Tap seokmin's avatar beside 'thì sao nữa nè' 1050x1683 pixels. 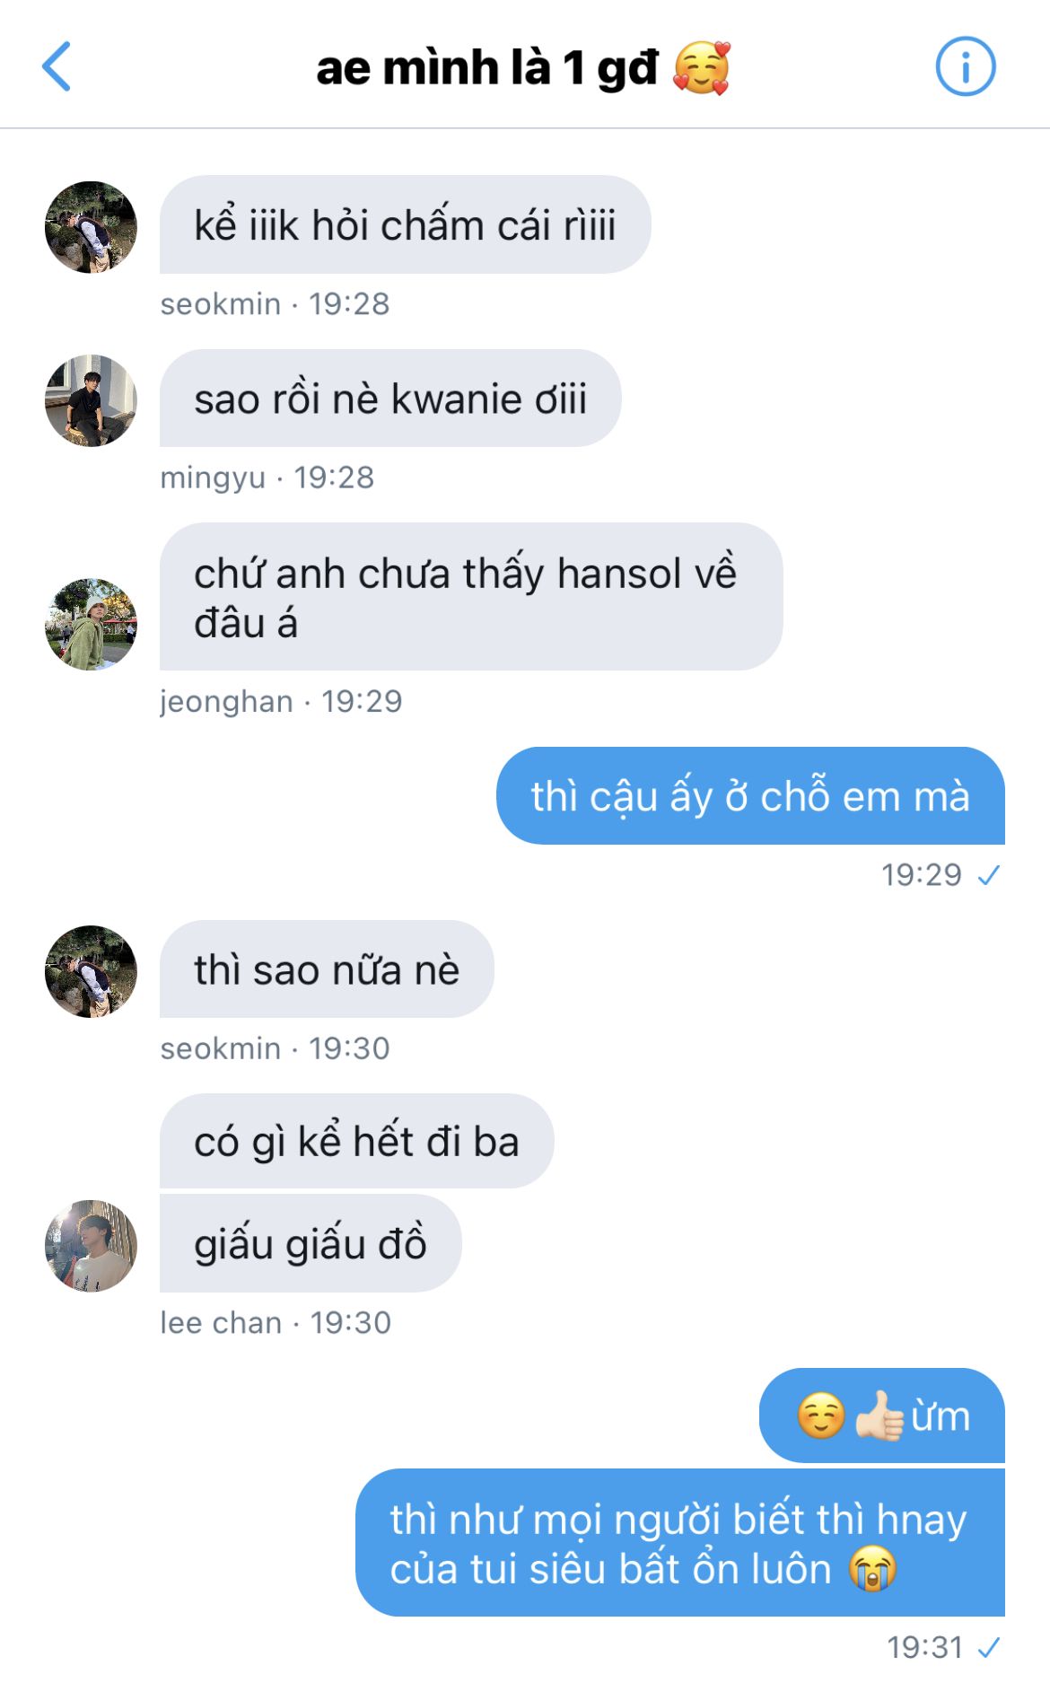91,971
